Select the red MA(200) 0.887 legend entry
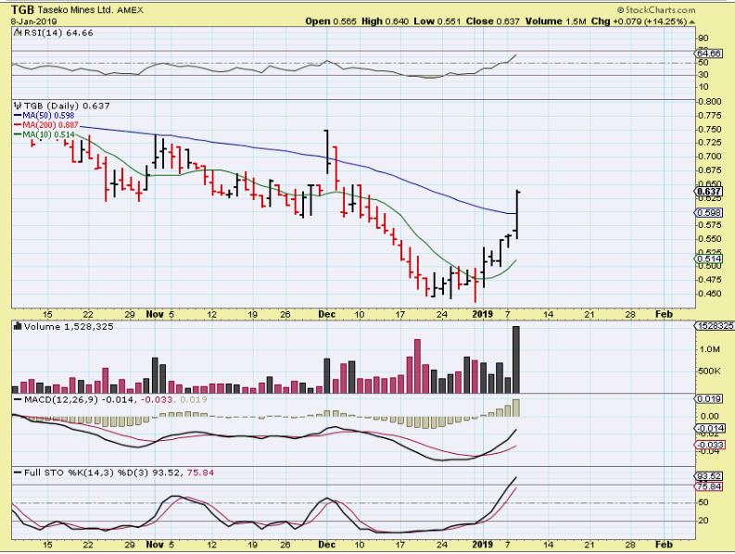735x554 pixels. coord(46,125)
